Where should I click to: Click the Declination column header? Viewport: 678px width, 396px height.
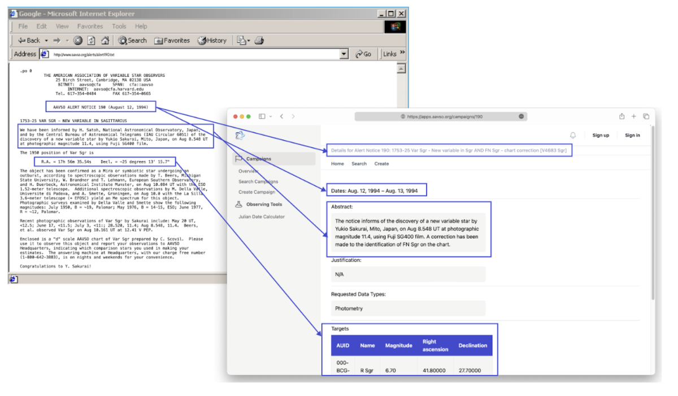[473, 346]
